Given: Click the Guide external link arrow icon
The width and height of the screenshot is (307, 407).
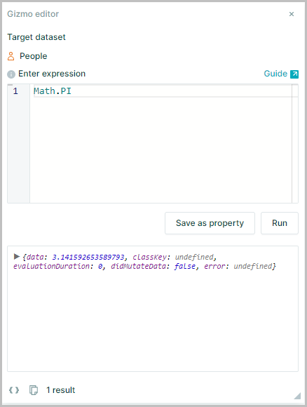Looking at the screenshot, I should 294,74.
